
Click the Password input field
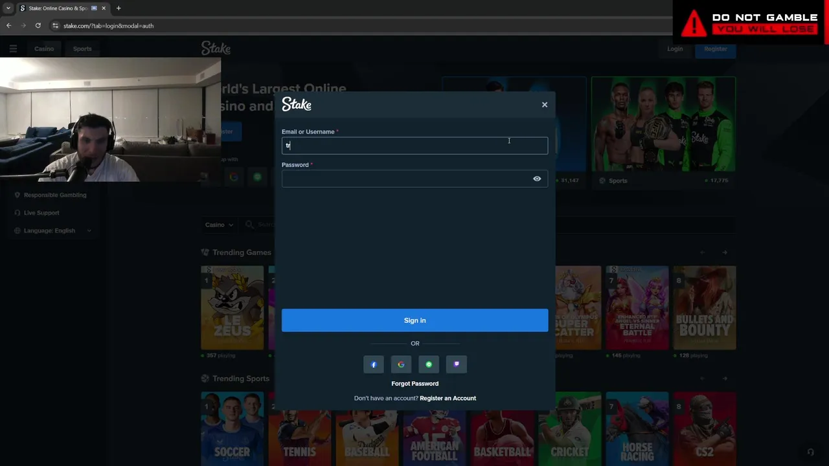pyautogui.click(x=414, y=179)
